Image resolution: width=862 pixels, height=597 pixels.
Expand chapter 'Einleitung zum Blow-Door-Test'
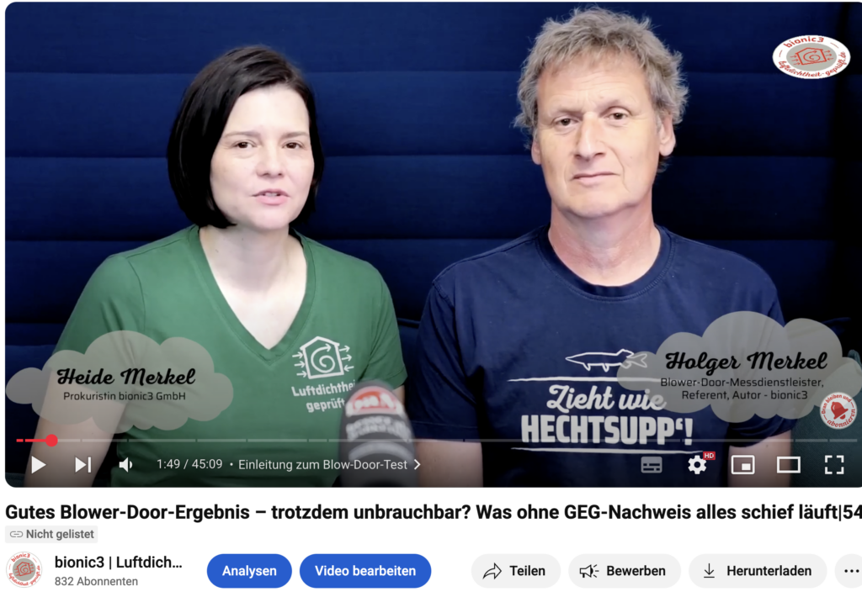pos(329,464)
